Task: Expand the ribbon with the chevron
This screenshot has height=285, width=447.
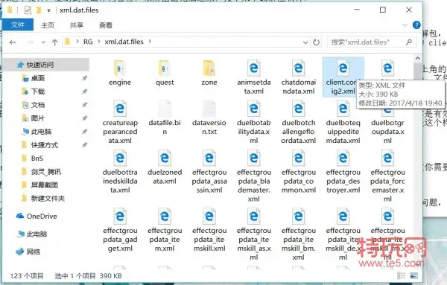Action: pos(405,25)
